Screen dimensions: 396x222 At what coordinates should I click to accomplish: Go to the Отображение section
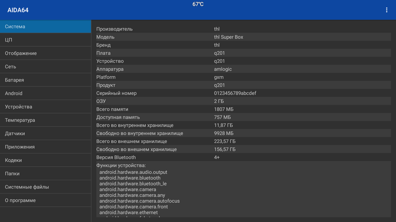click(46, 53)
